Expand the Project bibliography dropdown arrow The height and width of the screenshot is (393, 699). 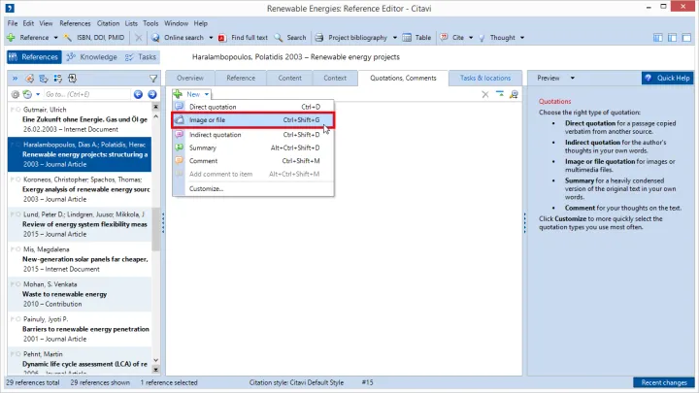click(x=394, y=38)
